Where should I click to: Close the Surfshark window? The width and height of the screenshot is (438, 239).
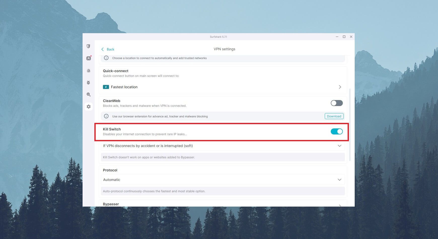(x=351, y=37)
